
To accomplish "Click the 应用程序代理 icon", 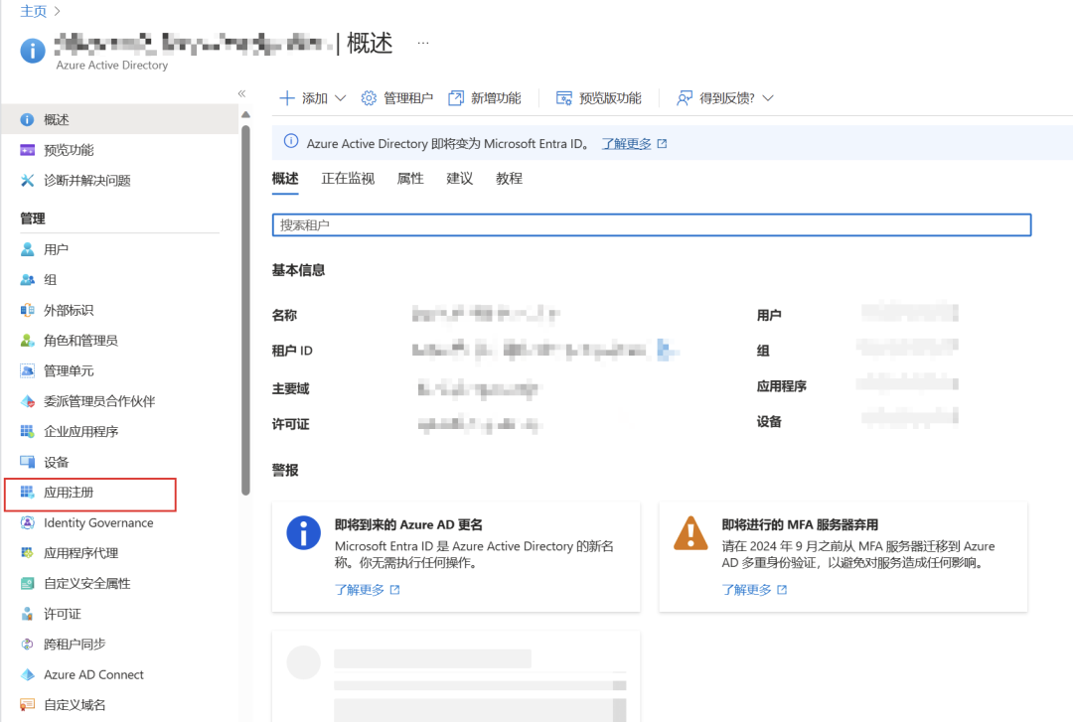I will pos(27,553).
